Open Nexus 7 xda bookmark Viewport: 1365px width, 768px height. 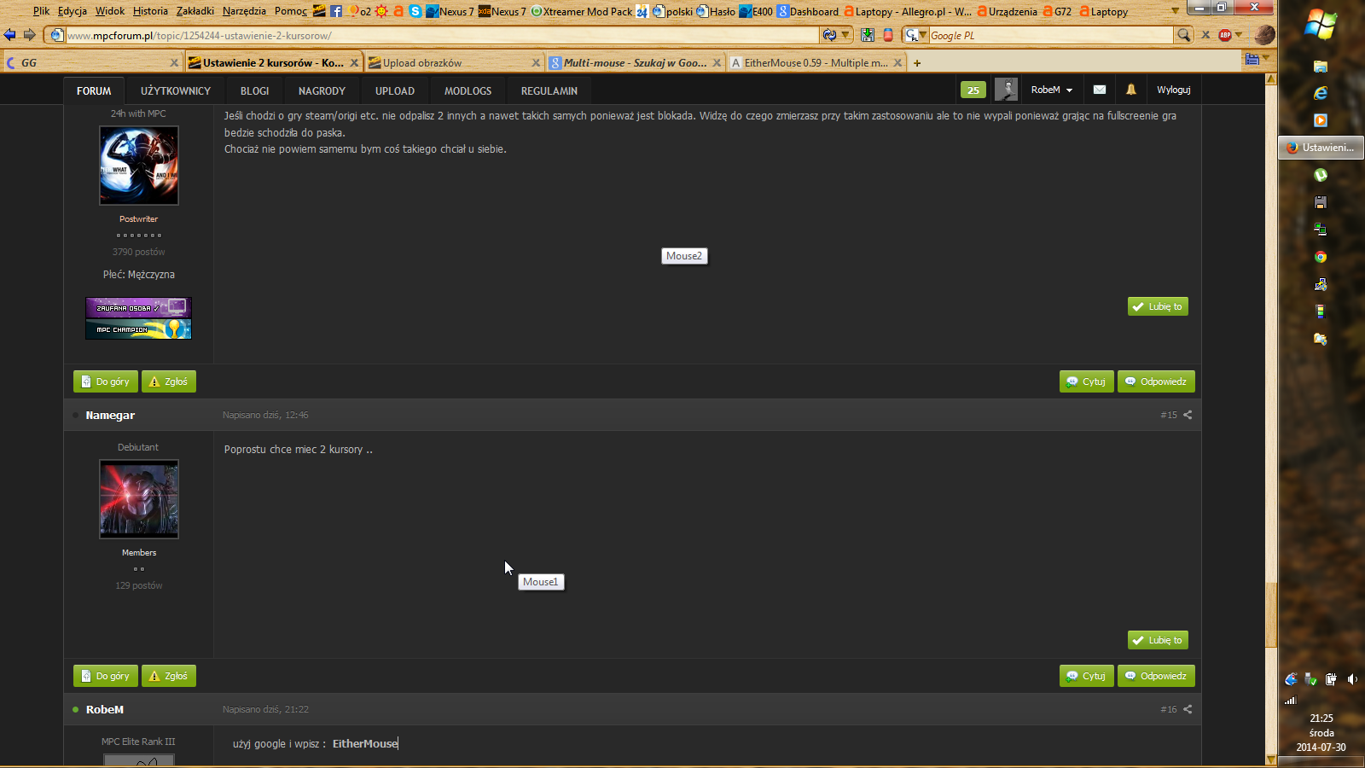[502, 11]
